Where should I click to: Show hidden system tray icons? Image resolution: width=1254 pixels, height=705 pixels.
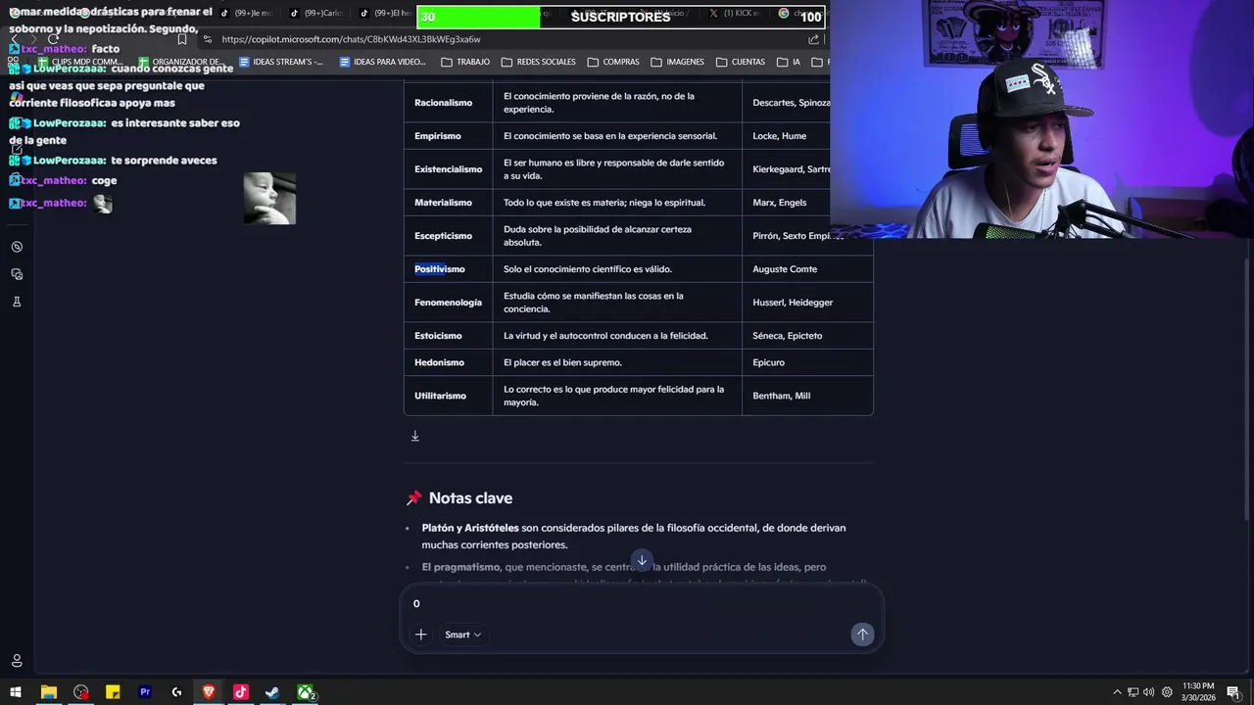coord(1117,692)
